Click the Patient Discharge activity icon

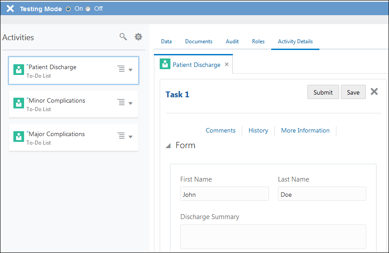19,70
